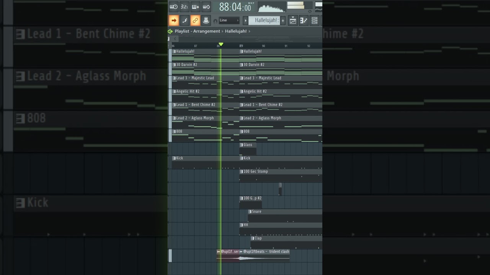Enable the 3.2.1 countdown before recording
Viewport: 490px width, 275px height.
(185, 6)
